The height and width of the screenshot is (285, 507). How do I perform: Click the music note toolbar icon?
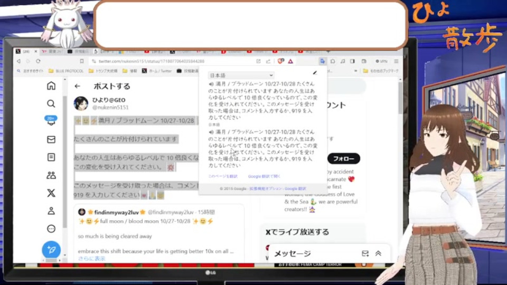342,61
